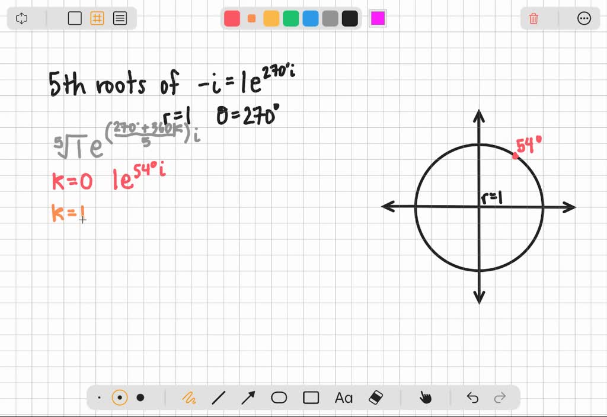Screen dimensions: 607x417
Task: Redo the undone stroke
Action: click(x=500, y=397)
